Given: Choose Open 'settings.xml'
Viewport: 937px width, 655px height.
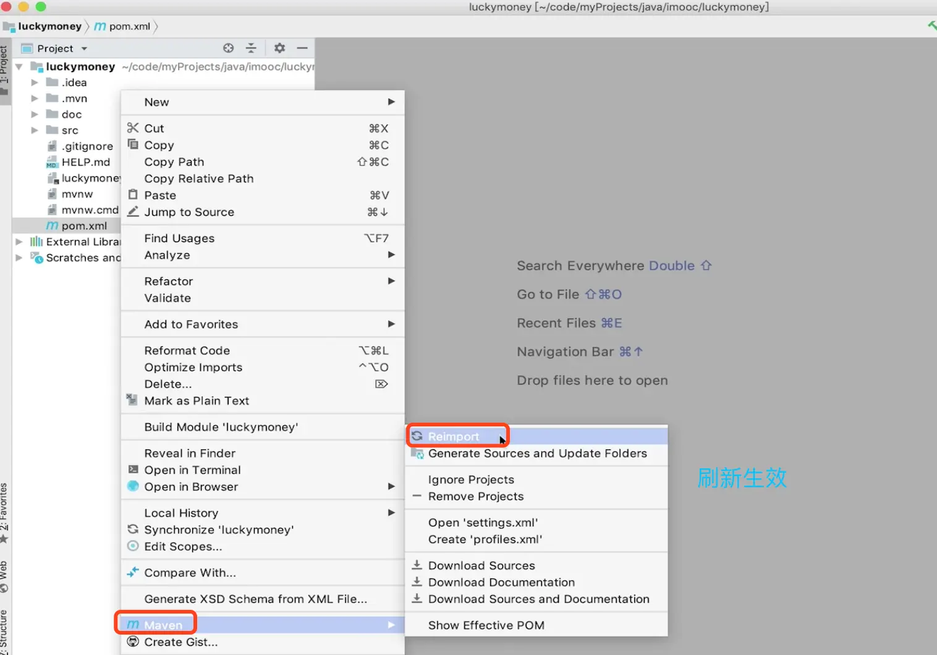Looking at the screenshot, I should (536, 523).
